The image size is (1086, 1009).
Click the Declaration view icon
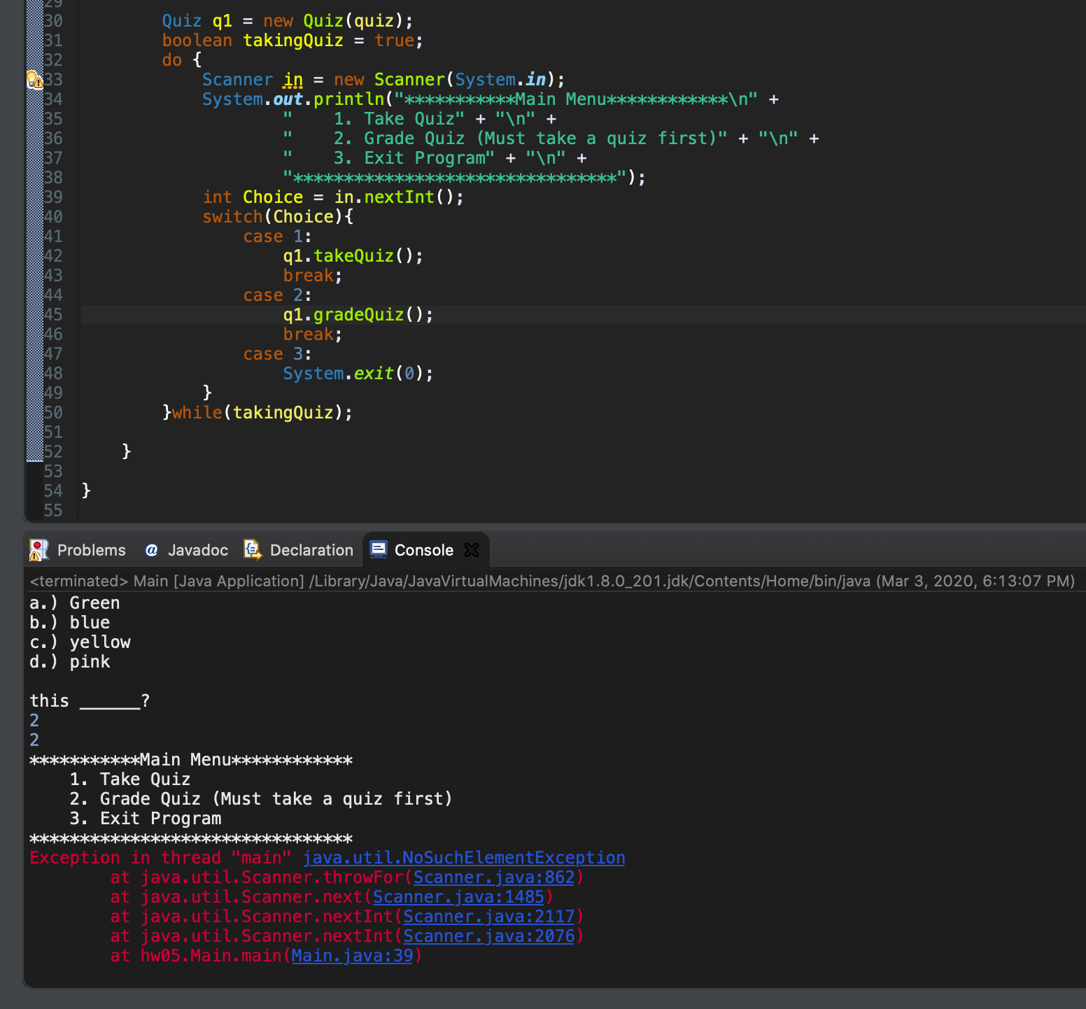pos(253,550)
